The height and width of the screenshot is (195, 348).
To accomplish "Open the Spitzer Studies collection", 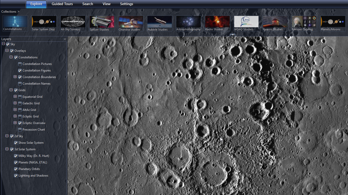I will [x=102, y=23].
